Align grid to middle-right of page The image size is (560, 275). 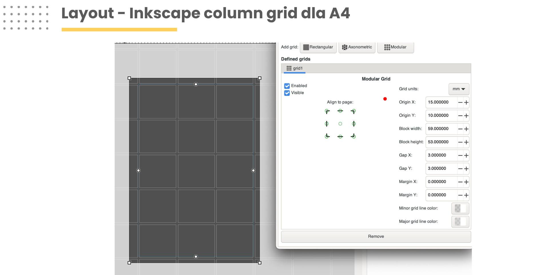click(354, 124)
